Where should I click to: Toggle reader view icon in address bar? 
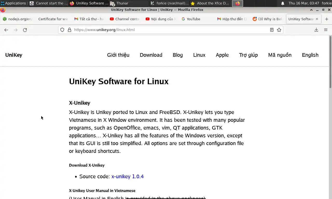(272, 30)
